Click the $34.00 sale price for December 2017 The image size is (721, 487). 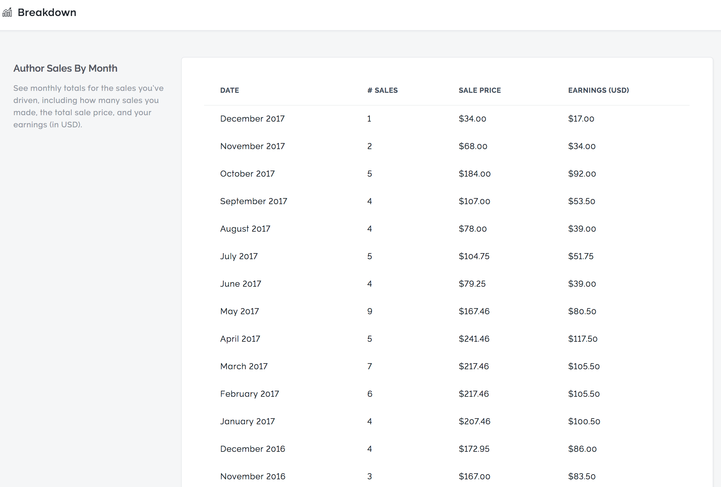click(x=472, y=119)
